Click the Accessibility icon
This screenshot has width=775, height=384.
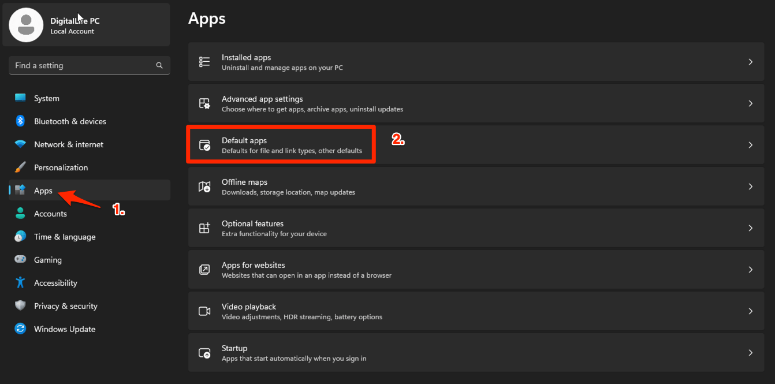click(x=22, y=283)
